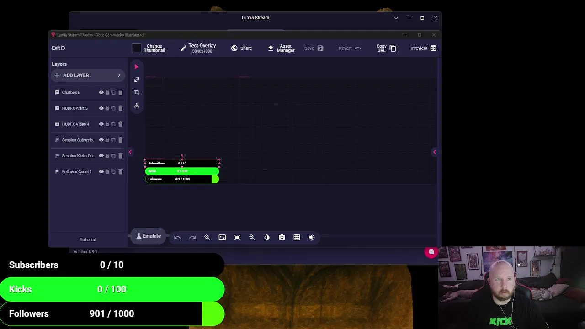
Task: Delete the HUDFX Alert 5 layer
Action: tap(120, 108)
